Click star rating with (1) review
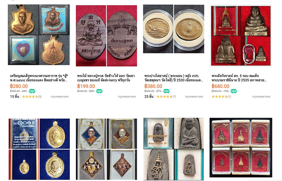Viewport: 282px width, 181px height. coord(221,97)
